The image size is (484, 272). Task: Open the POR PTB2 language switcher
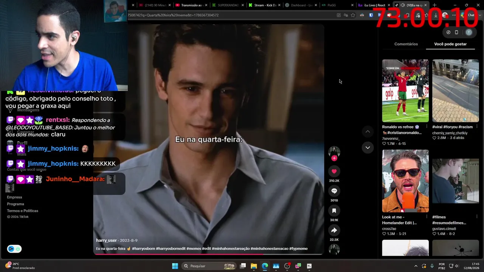(x=442, y=266)
